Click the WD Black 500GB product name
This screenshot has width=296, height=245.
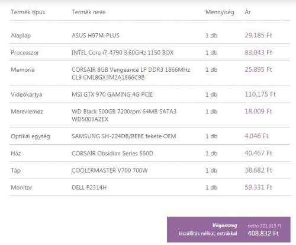124,115
